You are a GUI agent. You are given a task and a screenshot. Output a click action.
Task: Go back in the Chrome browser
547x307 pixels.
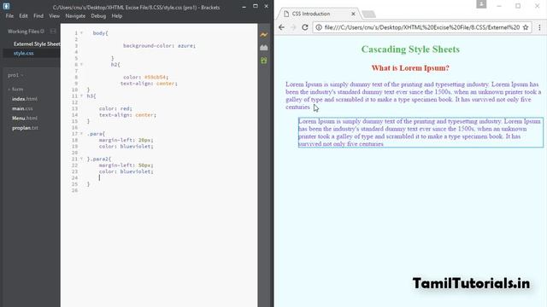(281, 27)
